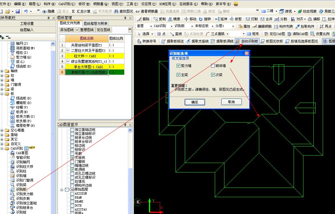335x214 pixels.
Task: Click 定位CAD图 locate CAD drawing
Action: [x=275, y=34]
